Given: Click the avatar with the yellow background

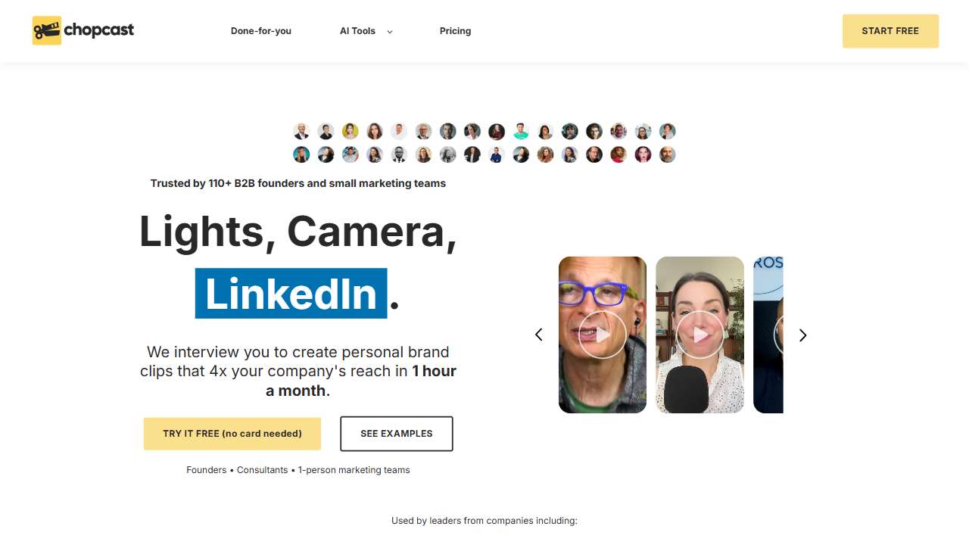Looking at the screenshot, I should click(350, 131).
